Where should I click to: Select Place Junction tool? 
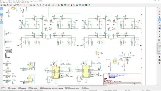click(x=159, y=34)
